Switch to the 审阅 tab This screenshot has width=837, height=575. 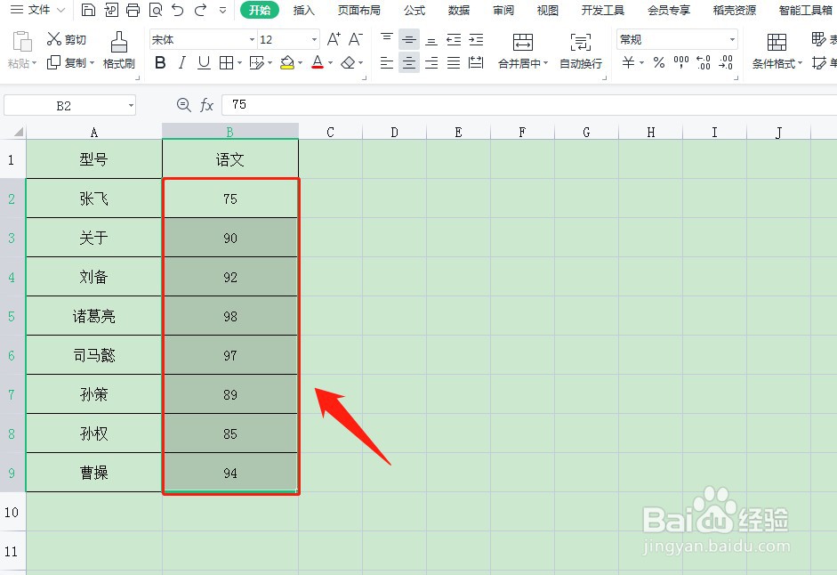pyautogui.click(x=503, y=10)
